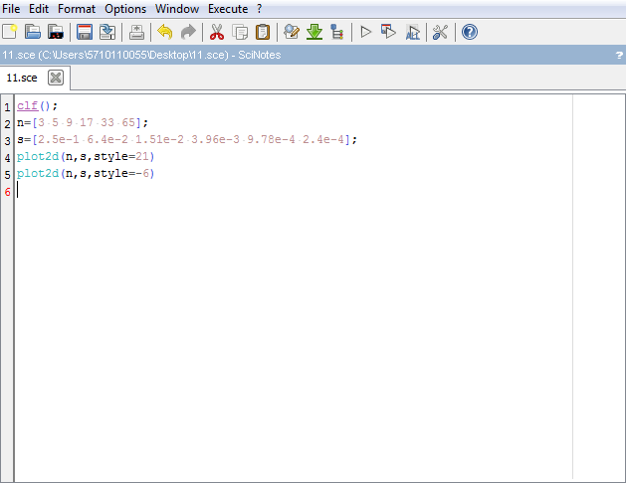Select the 11.sce tab

click(x=22, y=78)
